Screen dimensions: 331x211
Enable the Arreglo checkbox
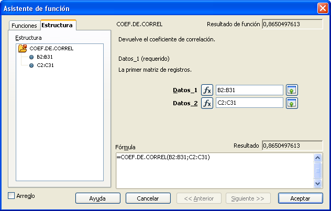12,196
